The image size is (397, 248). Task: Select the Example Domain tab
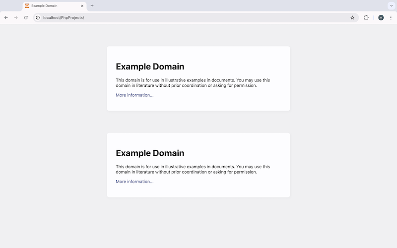(52, 6)
